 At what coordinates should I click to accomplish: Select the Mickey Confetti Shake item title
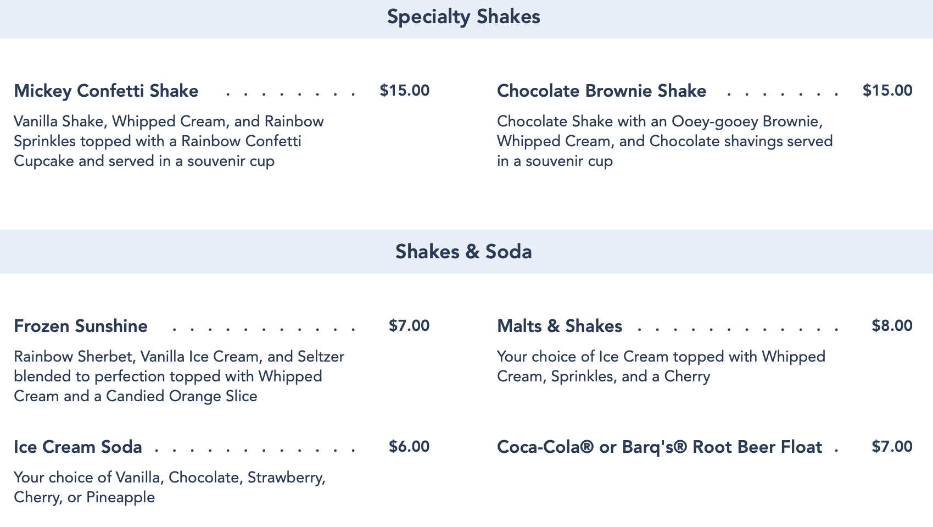(106, 91)
